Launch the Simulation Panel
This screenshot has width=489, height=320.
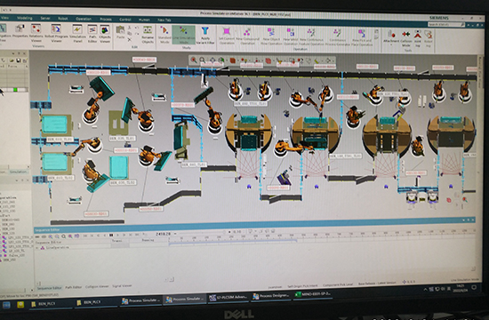[77, 34]
